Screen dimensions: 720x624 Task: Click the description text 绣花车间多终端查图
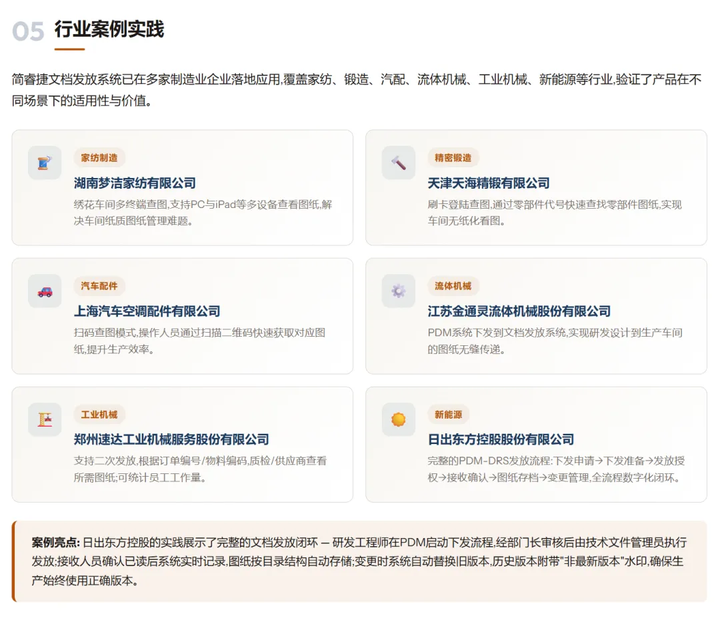[x=203, y=213]
